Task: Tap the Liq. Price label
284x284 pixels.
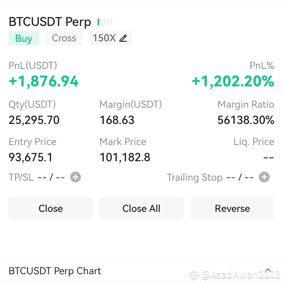Action: coord(254,142)
